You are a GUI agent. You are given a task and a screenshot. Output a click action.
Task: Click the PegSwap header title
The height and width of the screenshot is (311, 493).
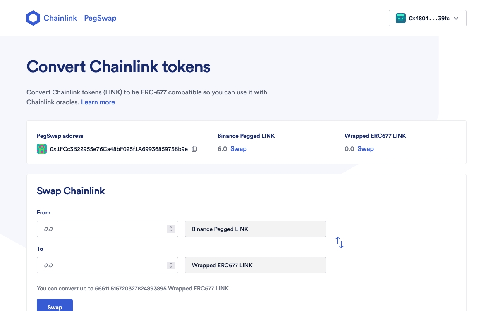coord(100,18)
